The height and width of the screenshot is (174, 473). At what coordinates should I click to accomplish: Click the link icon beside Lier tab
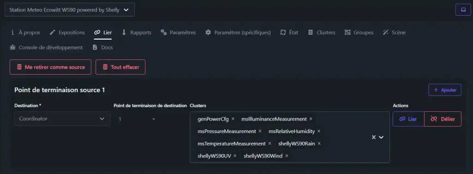pos(97,33)
